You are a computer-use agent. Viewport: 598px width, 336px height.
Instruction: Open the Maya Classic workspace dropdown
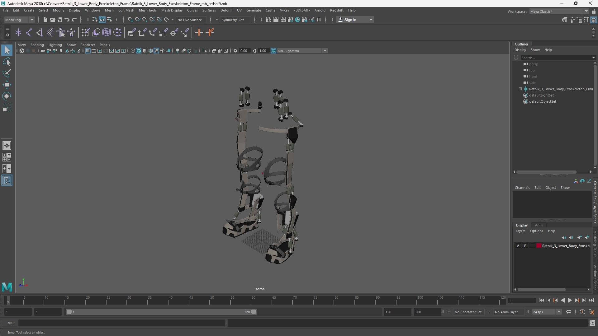pos(559,11)
